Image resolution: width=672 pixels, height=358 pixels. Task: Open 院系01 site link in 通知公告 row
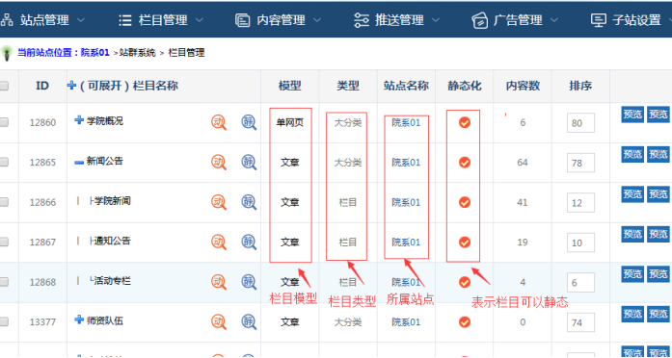[x=406, y=243]
